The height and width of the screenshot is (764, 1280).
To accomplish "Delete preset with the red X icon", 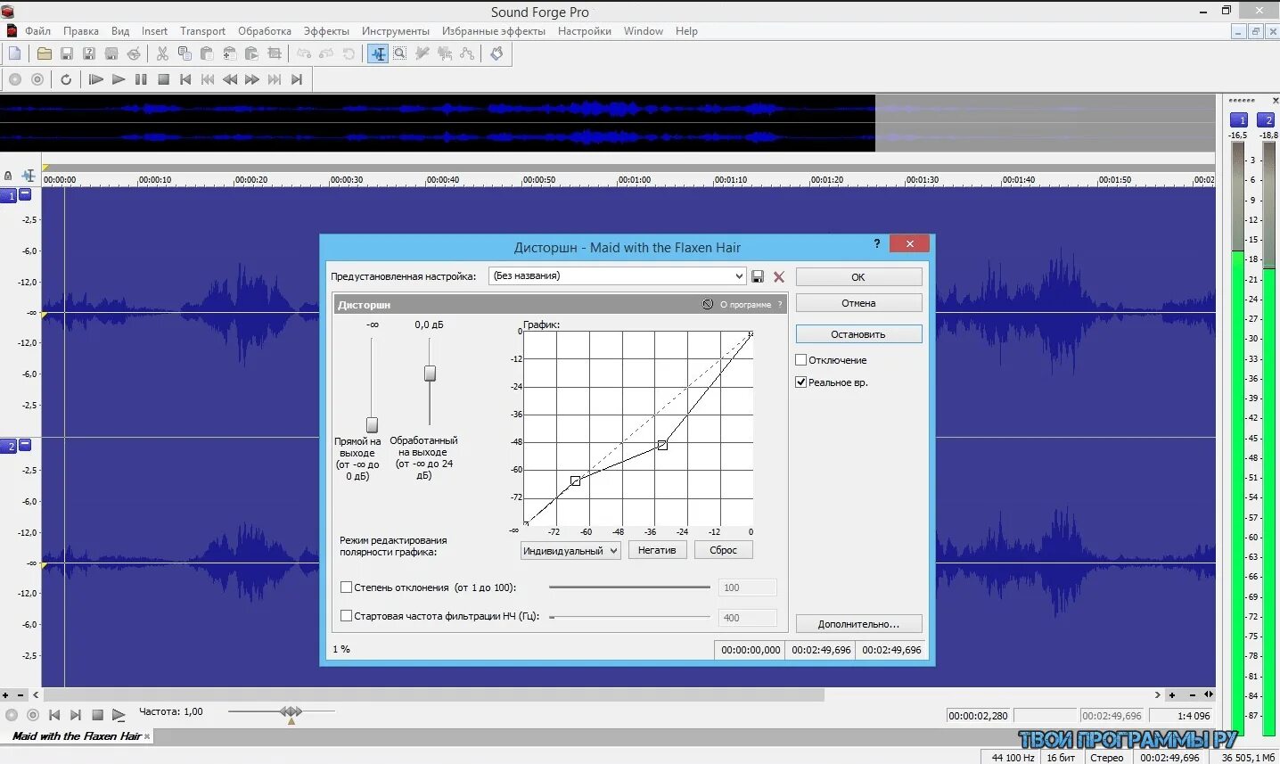I will coord(779,277).
